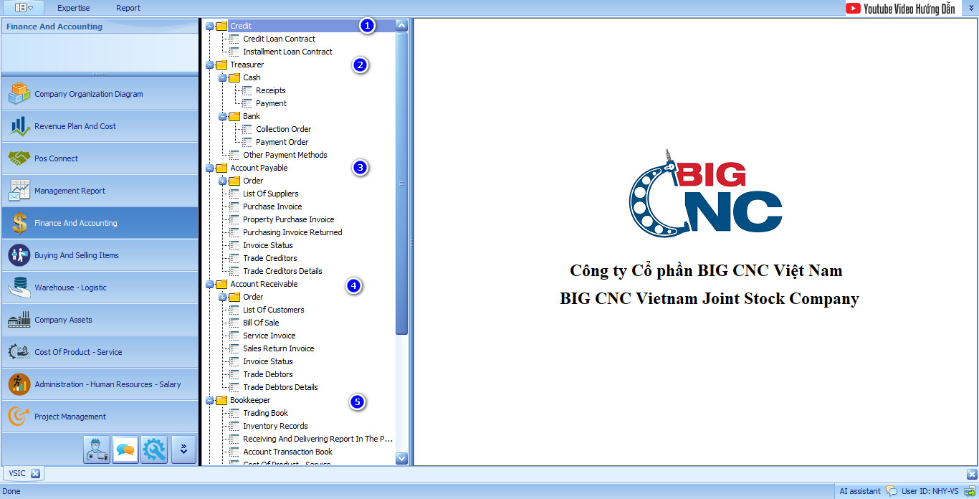Image resolution: width=979 pixels, height=499 pixels.
Task: Select Credit Loan Contract in tree
Action: point(279,39)
